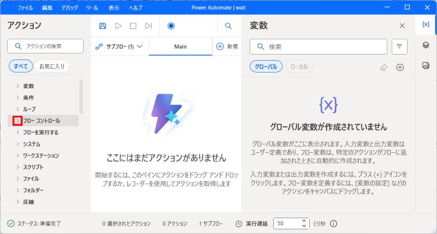Open the サブフロー dropdown

pyautogui.click(x=119, y=47)
